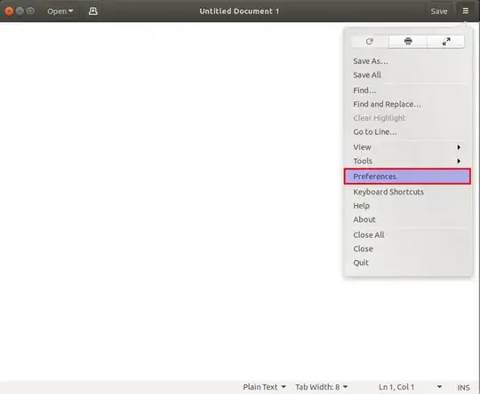480x394 pixels.
Task: Click the new document icon in header
Action: pos(92,12)
